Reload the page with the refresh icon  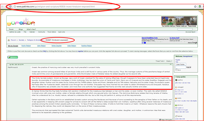click(10, 6)
